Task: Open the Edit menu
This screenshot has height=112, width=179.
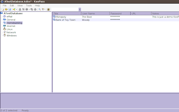Action: [12, 6]
